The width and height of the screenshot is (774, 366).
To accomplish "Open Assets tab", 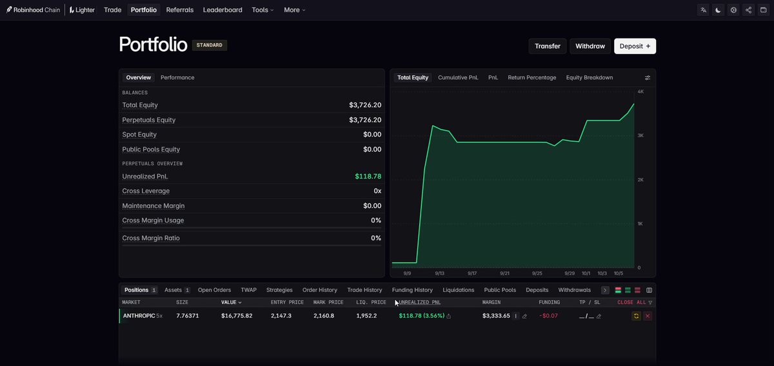I will click(x=177, y=290).
